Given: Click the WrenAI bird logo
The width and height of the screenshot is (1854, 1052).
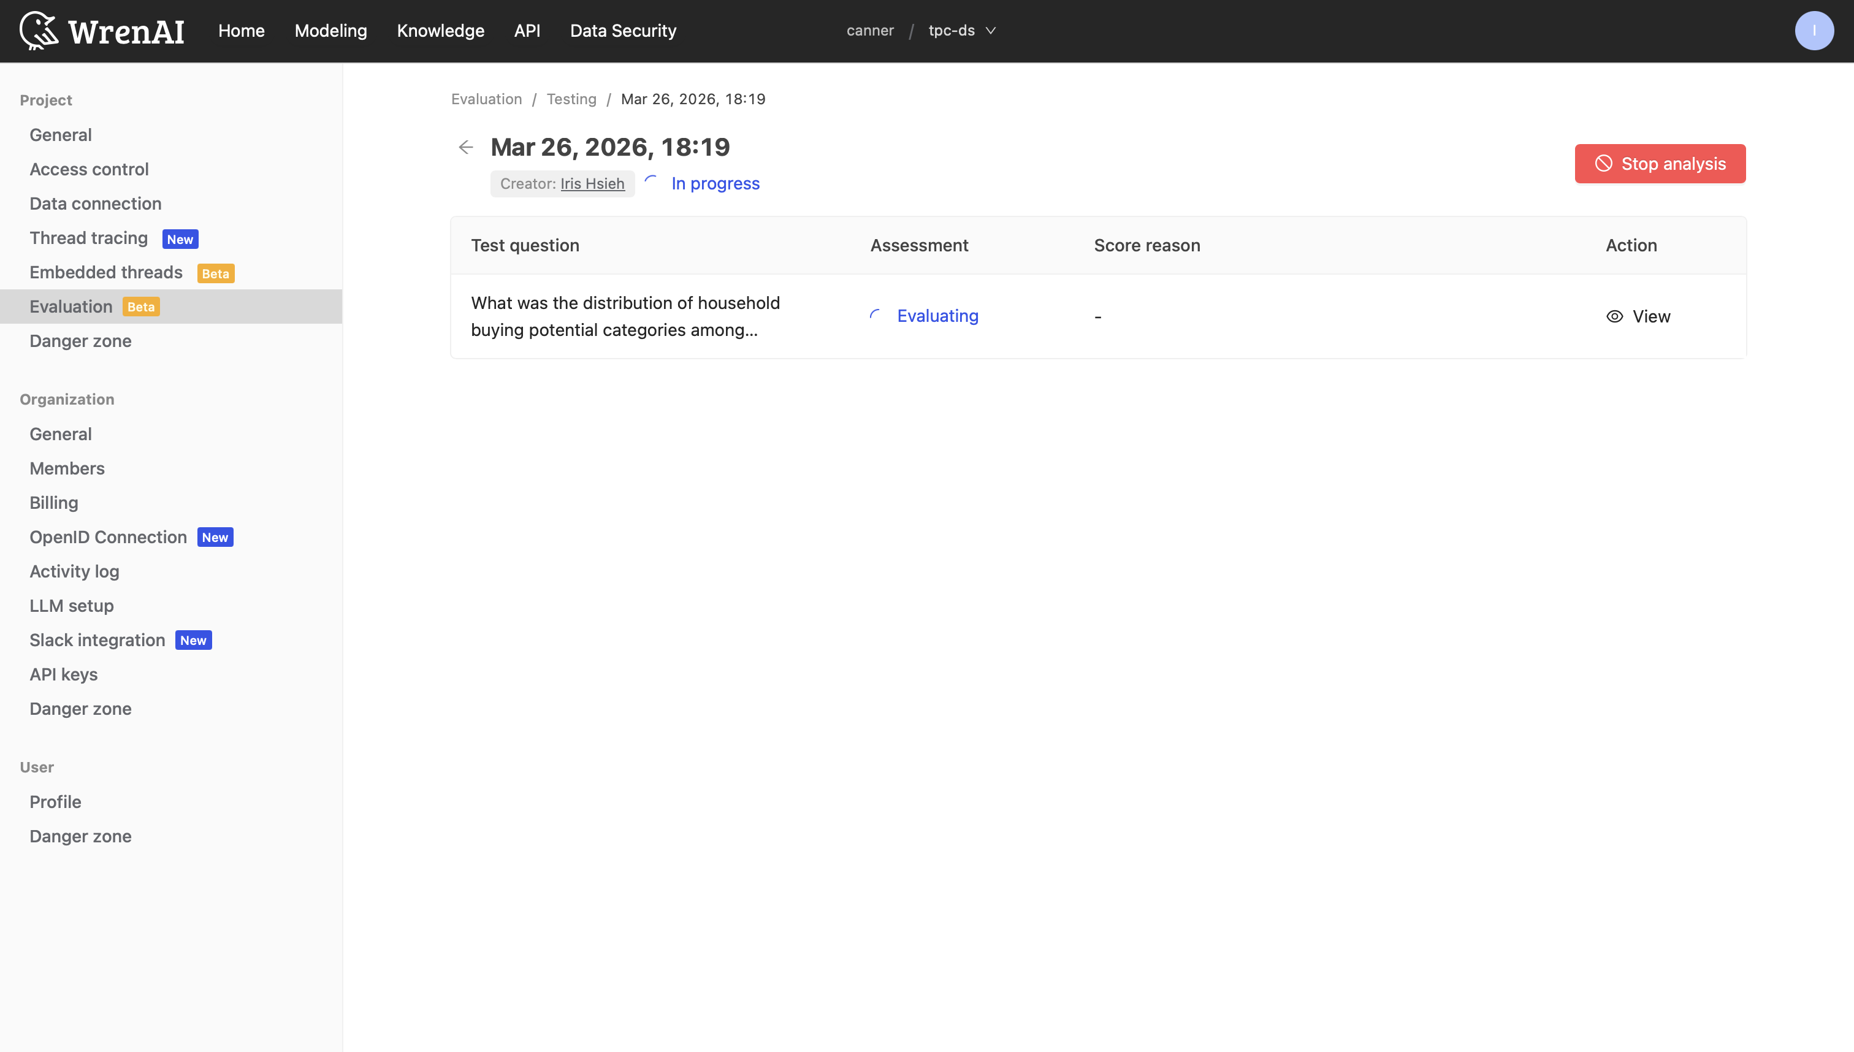Looking at the screenshot, I should (39, 31).
